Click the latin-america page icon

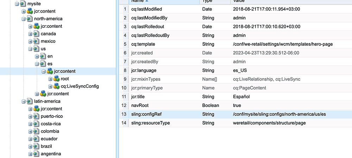coord(30,101)
